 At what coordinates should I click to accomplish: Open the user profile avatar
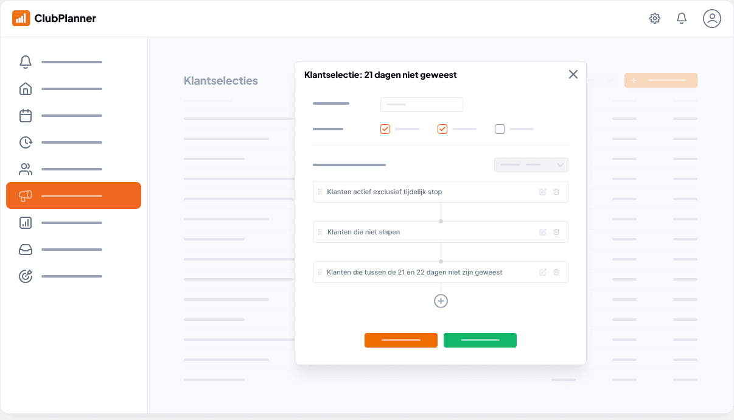711,18
